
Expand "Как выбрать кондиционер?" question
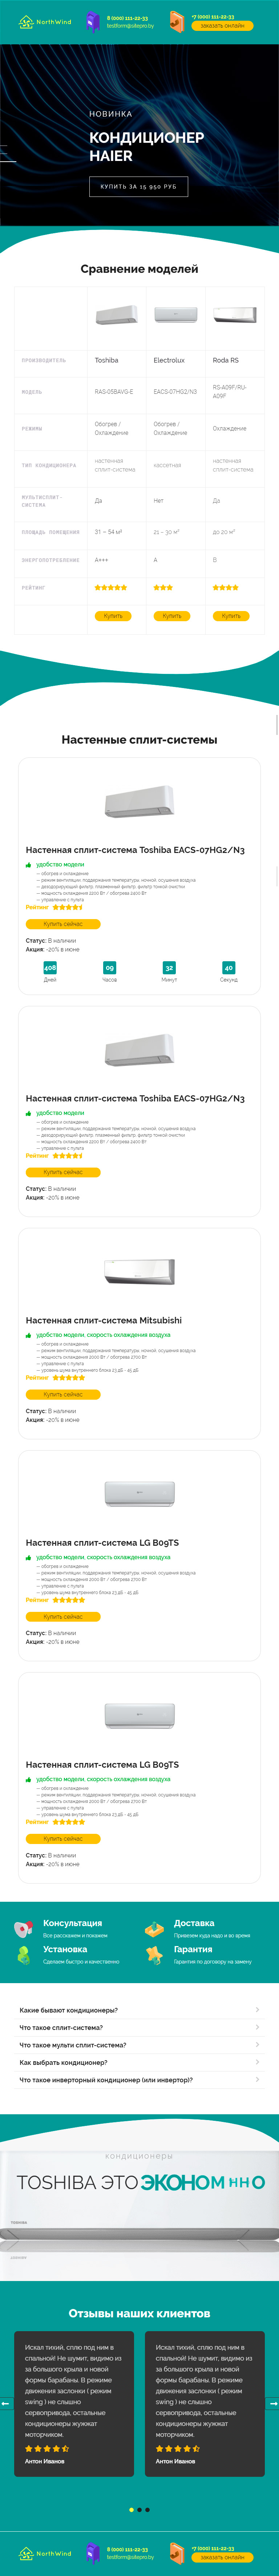(139, 2062)
